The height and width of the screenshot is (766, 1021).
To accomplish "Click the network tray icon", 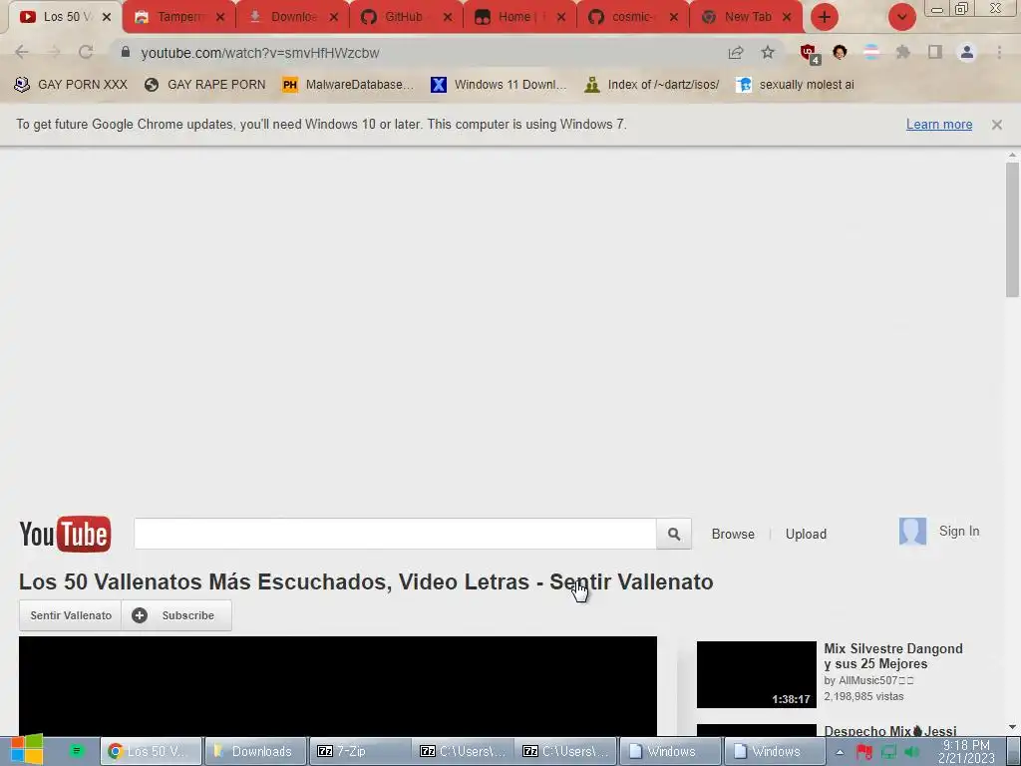I will pos(888,752).
